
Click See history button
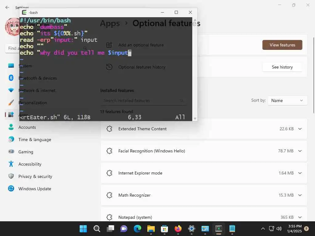click(x=282, y=67)
